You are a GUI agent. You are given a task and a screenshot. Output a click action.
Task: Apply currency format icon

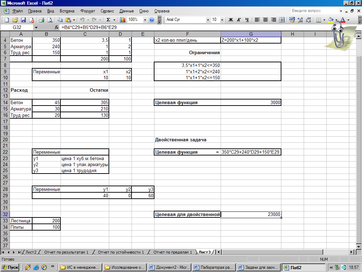292,20
